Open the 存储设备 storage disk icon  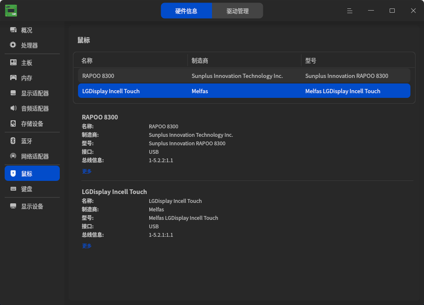click(x=13, y=124)
